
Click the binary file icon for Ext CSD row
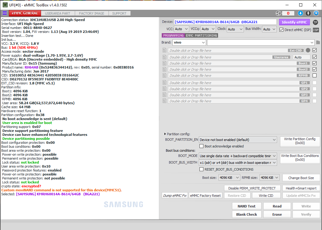(x=164, y=50)
